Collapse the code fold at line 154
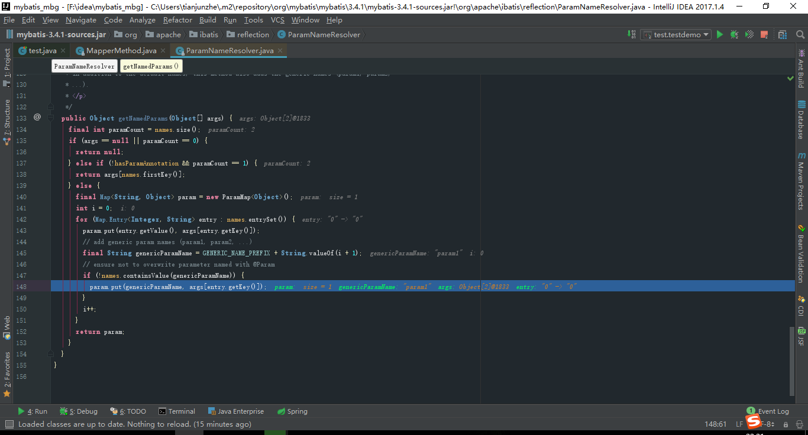This screenshot has width=808, height=435. pos(50,353)
